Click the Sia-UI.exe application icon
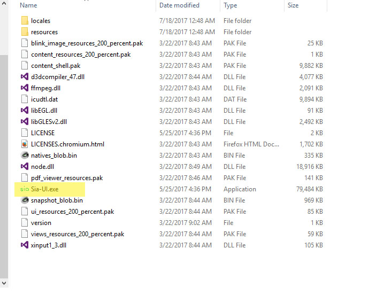Image resolution: width=392 pixels, height=295 pixels. click(25, 189)
